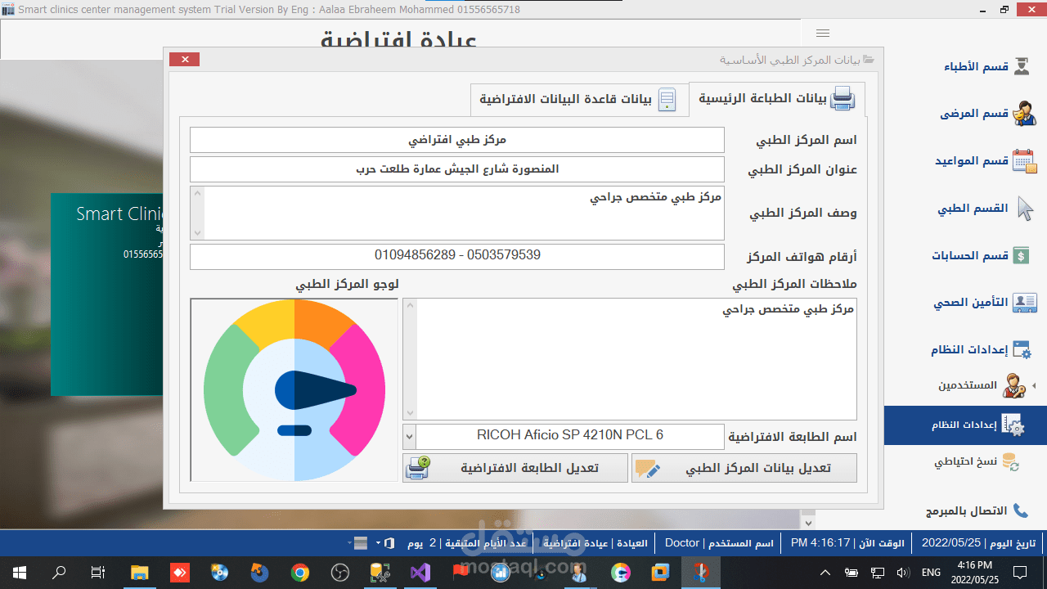Click the Edit Default Printer button

pos(515,468)
